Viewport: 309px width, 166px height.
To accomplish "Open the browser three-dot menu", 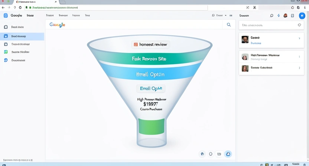I will pyautogui.click(x=305, y=7).
